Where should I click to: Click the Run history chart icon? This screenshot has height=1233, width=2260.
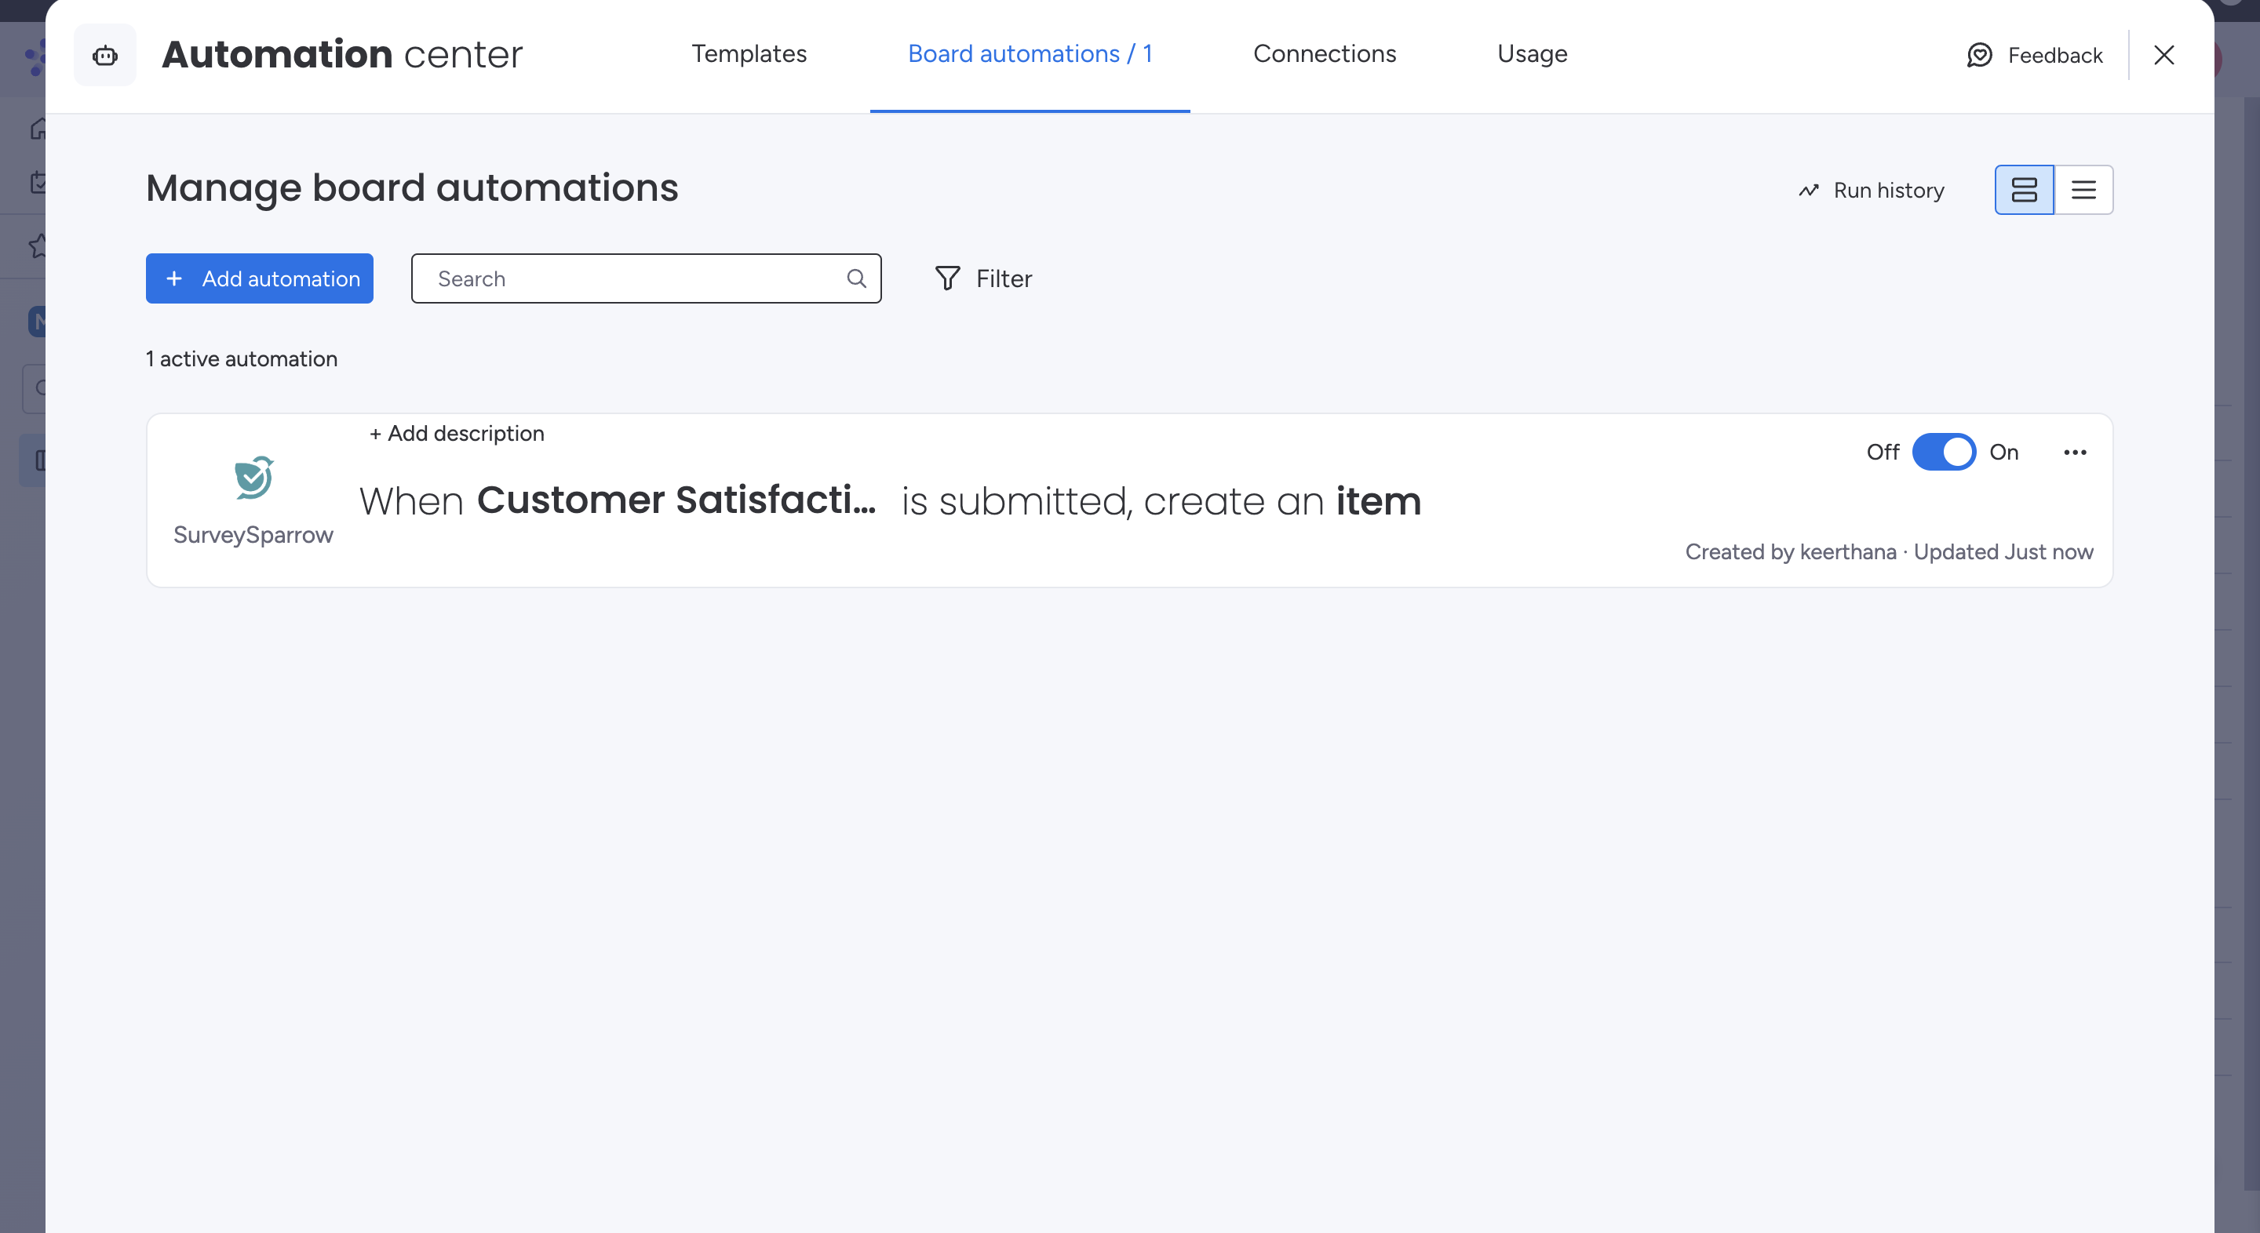(1808, 191)
